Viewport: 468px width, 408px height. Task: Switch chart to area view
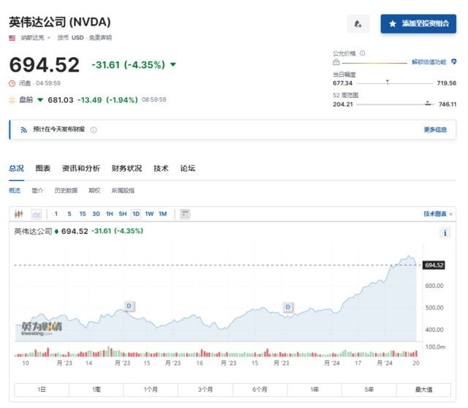pyautogui.click(x=36, y=214)
